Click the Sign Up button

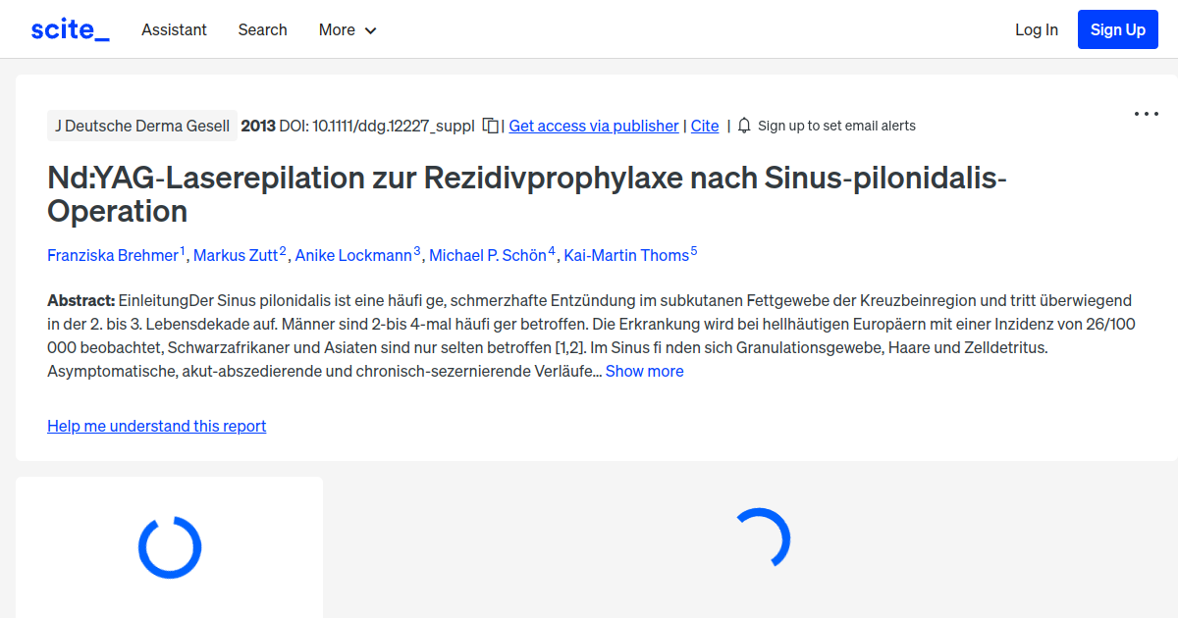coord(1117,28)
